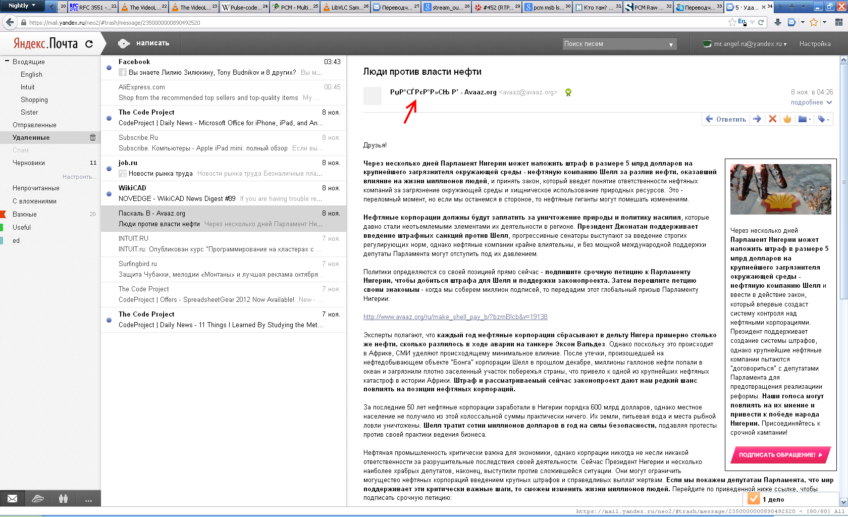Click the ПОДПИСАТЬ ОБРАЩЕНИЕ! button
This screenshot has width=848, height=517.
click(x=780, y=455)
